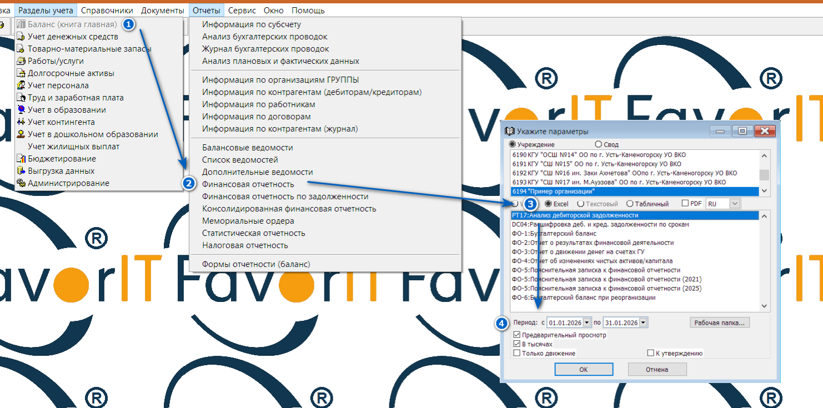
Task: Open the Учет персонала icon
Action: [x=21, y=85]
